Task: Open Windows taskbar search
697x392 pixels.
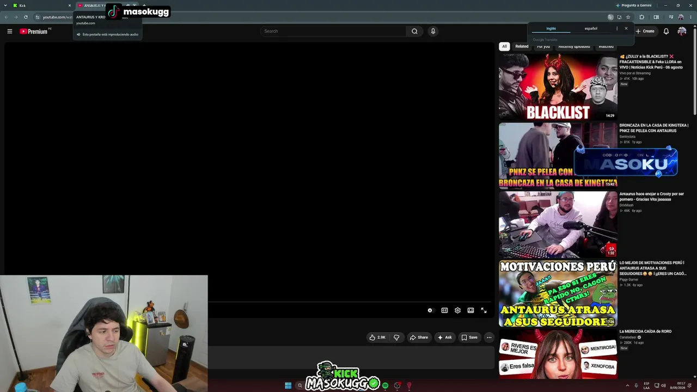Action: tap(299, 385)
